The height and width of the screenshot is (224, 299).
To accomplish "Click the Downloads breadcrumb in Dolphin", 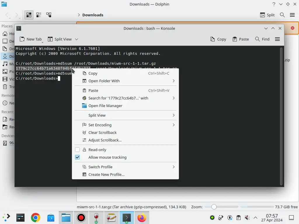I will [93, 15].
